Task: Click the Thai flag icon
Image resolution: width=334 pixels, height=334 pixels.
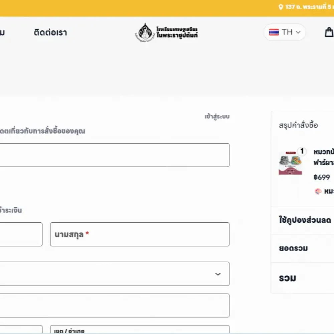Action: pos(274,32)
